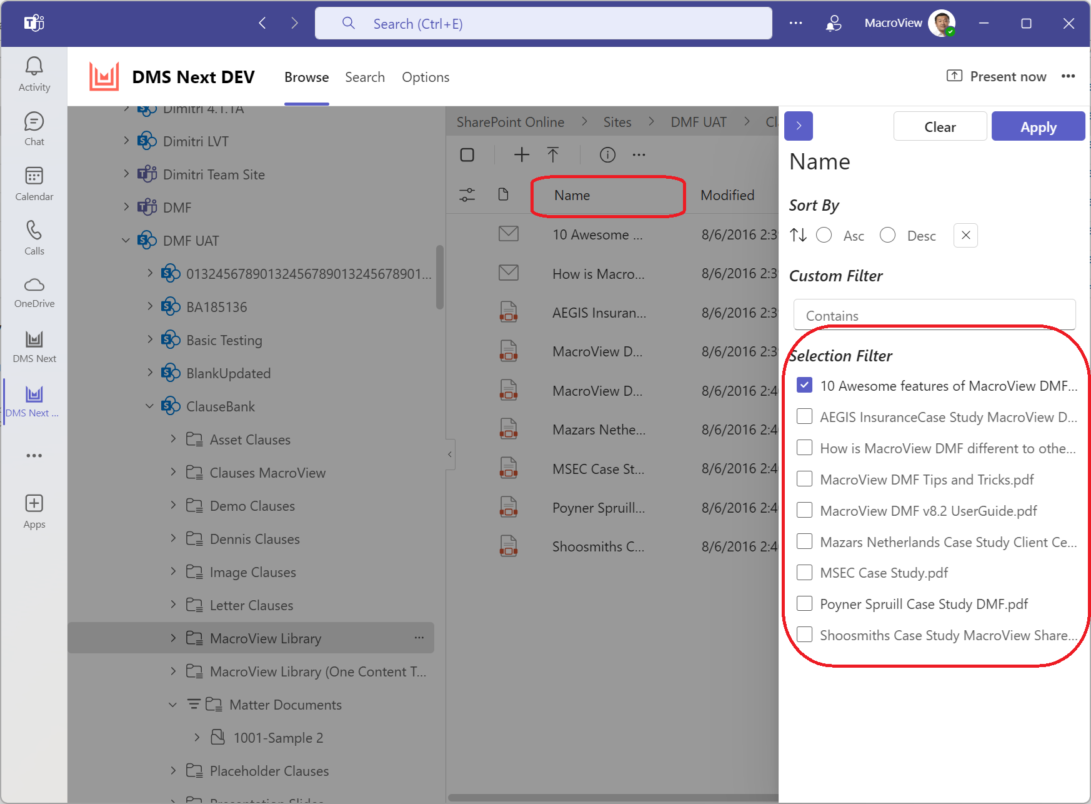
Task: Click the Clear filter button
Action: (x=940, y=126)
